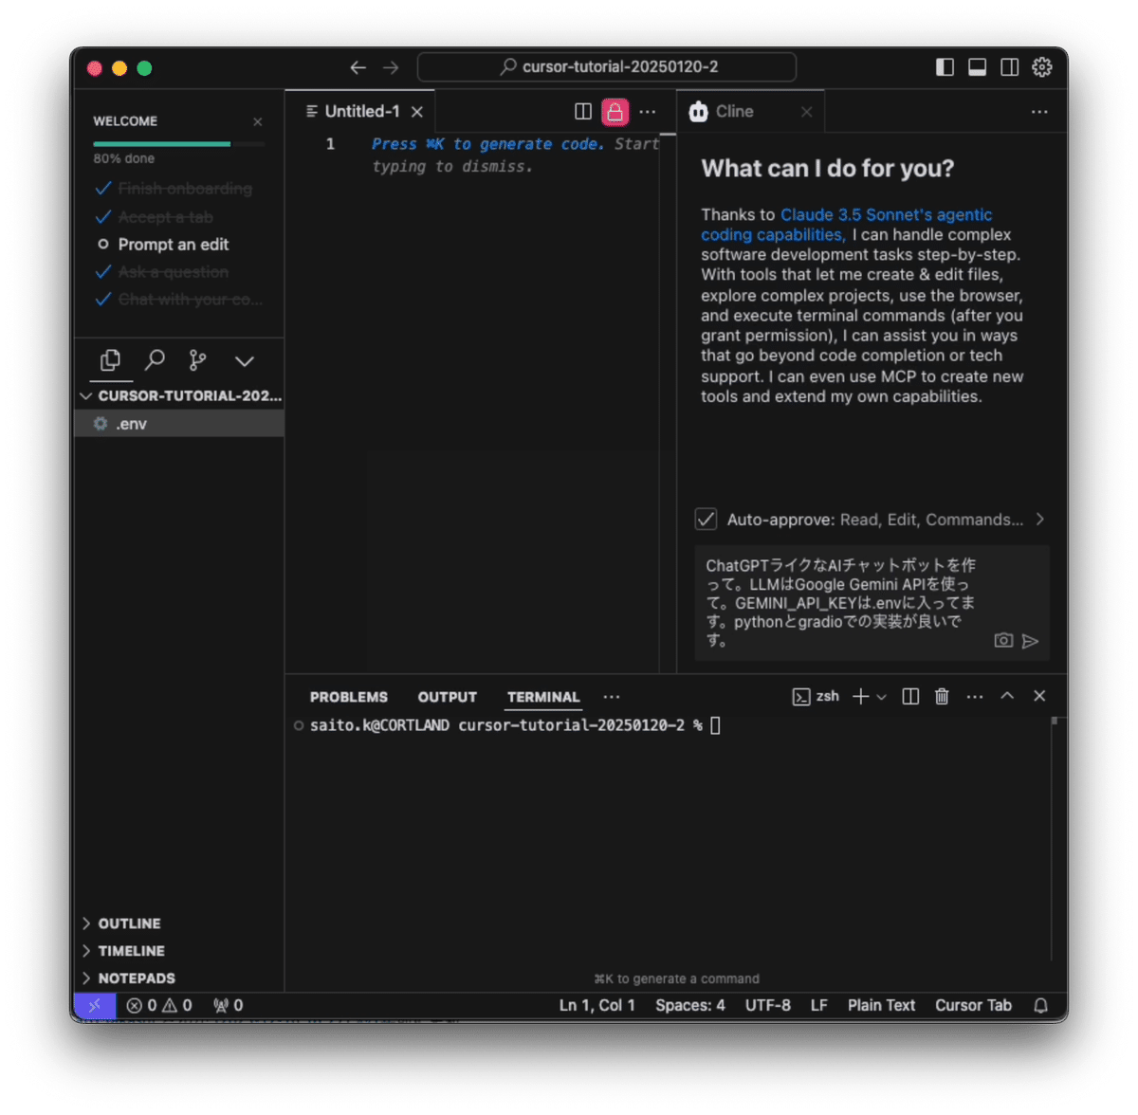
Task: Open the .env file
Action: point(179,424)
